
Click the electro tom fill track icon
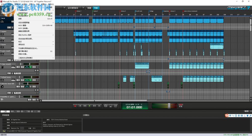[x=2, y=87]
